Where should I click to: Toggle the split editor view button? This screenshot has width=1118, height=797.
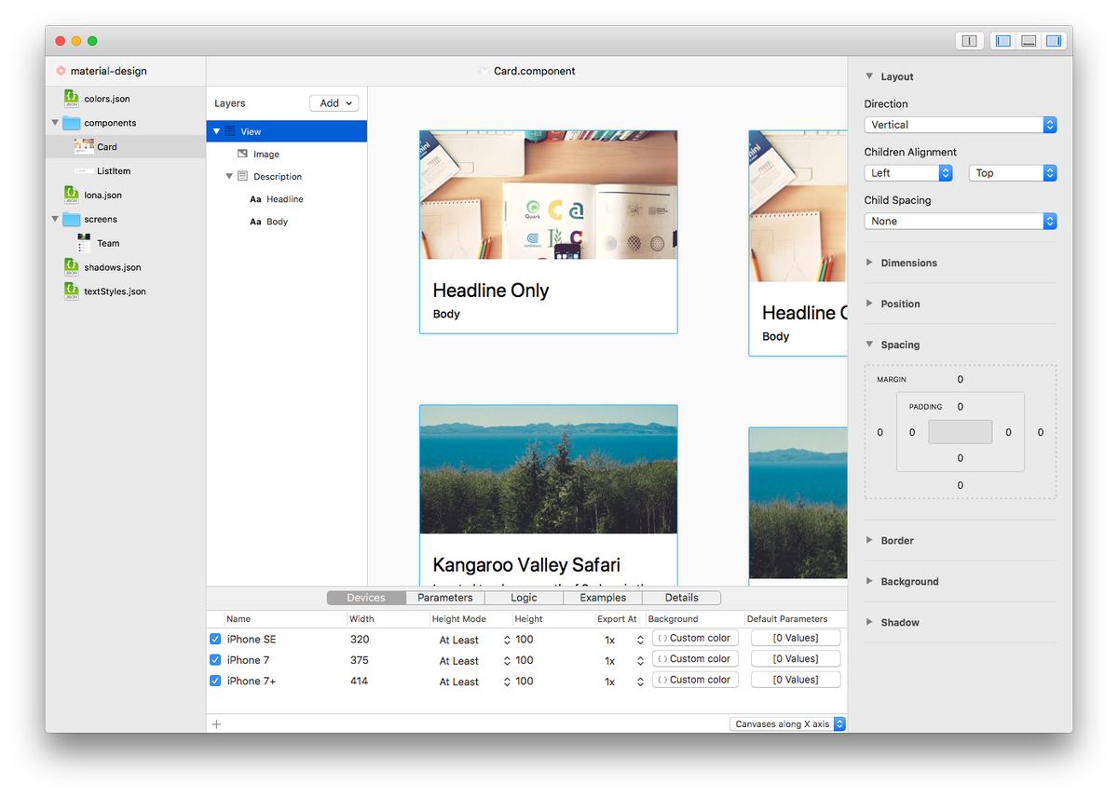pyautogui.click(x=969, y=41)
